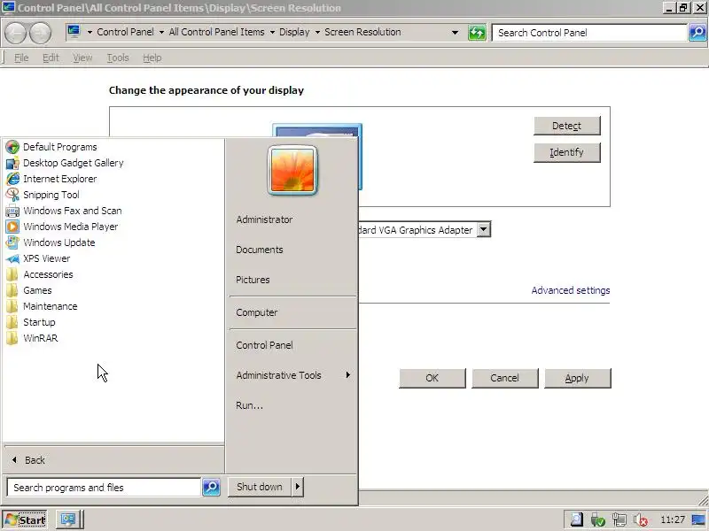Click the user account flower picture
The width and height of the screenshot is (709, 531).
click(292, 170)
